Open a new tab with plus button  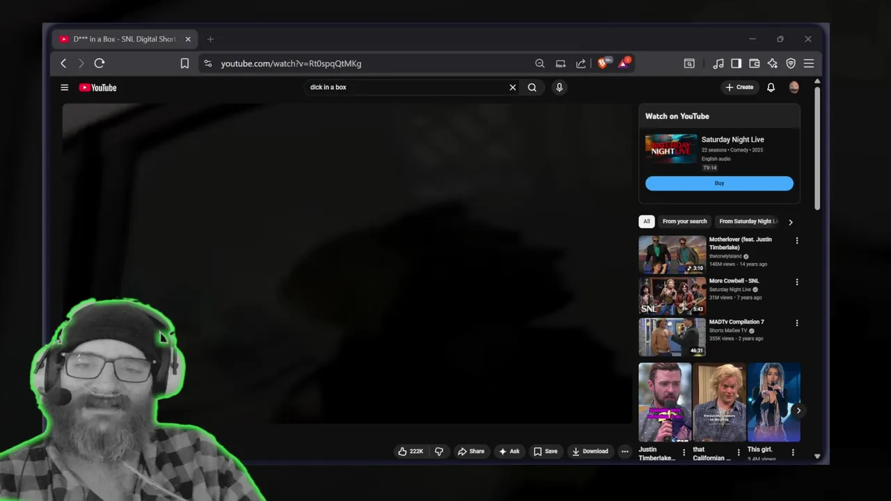[210, 39]
